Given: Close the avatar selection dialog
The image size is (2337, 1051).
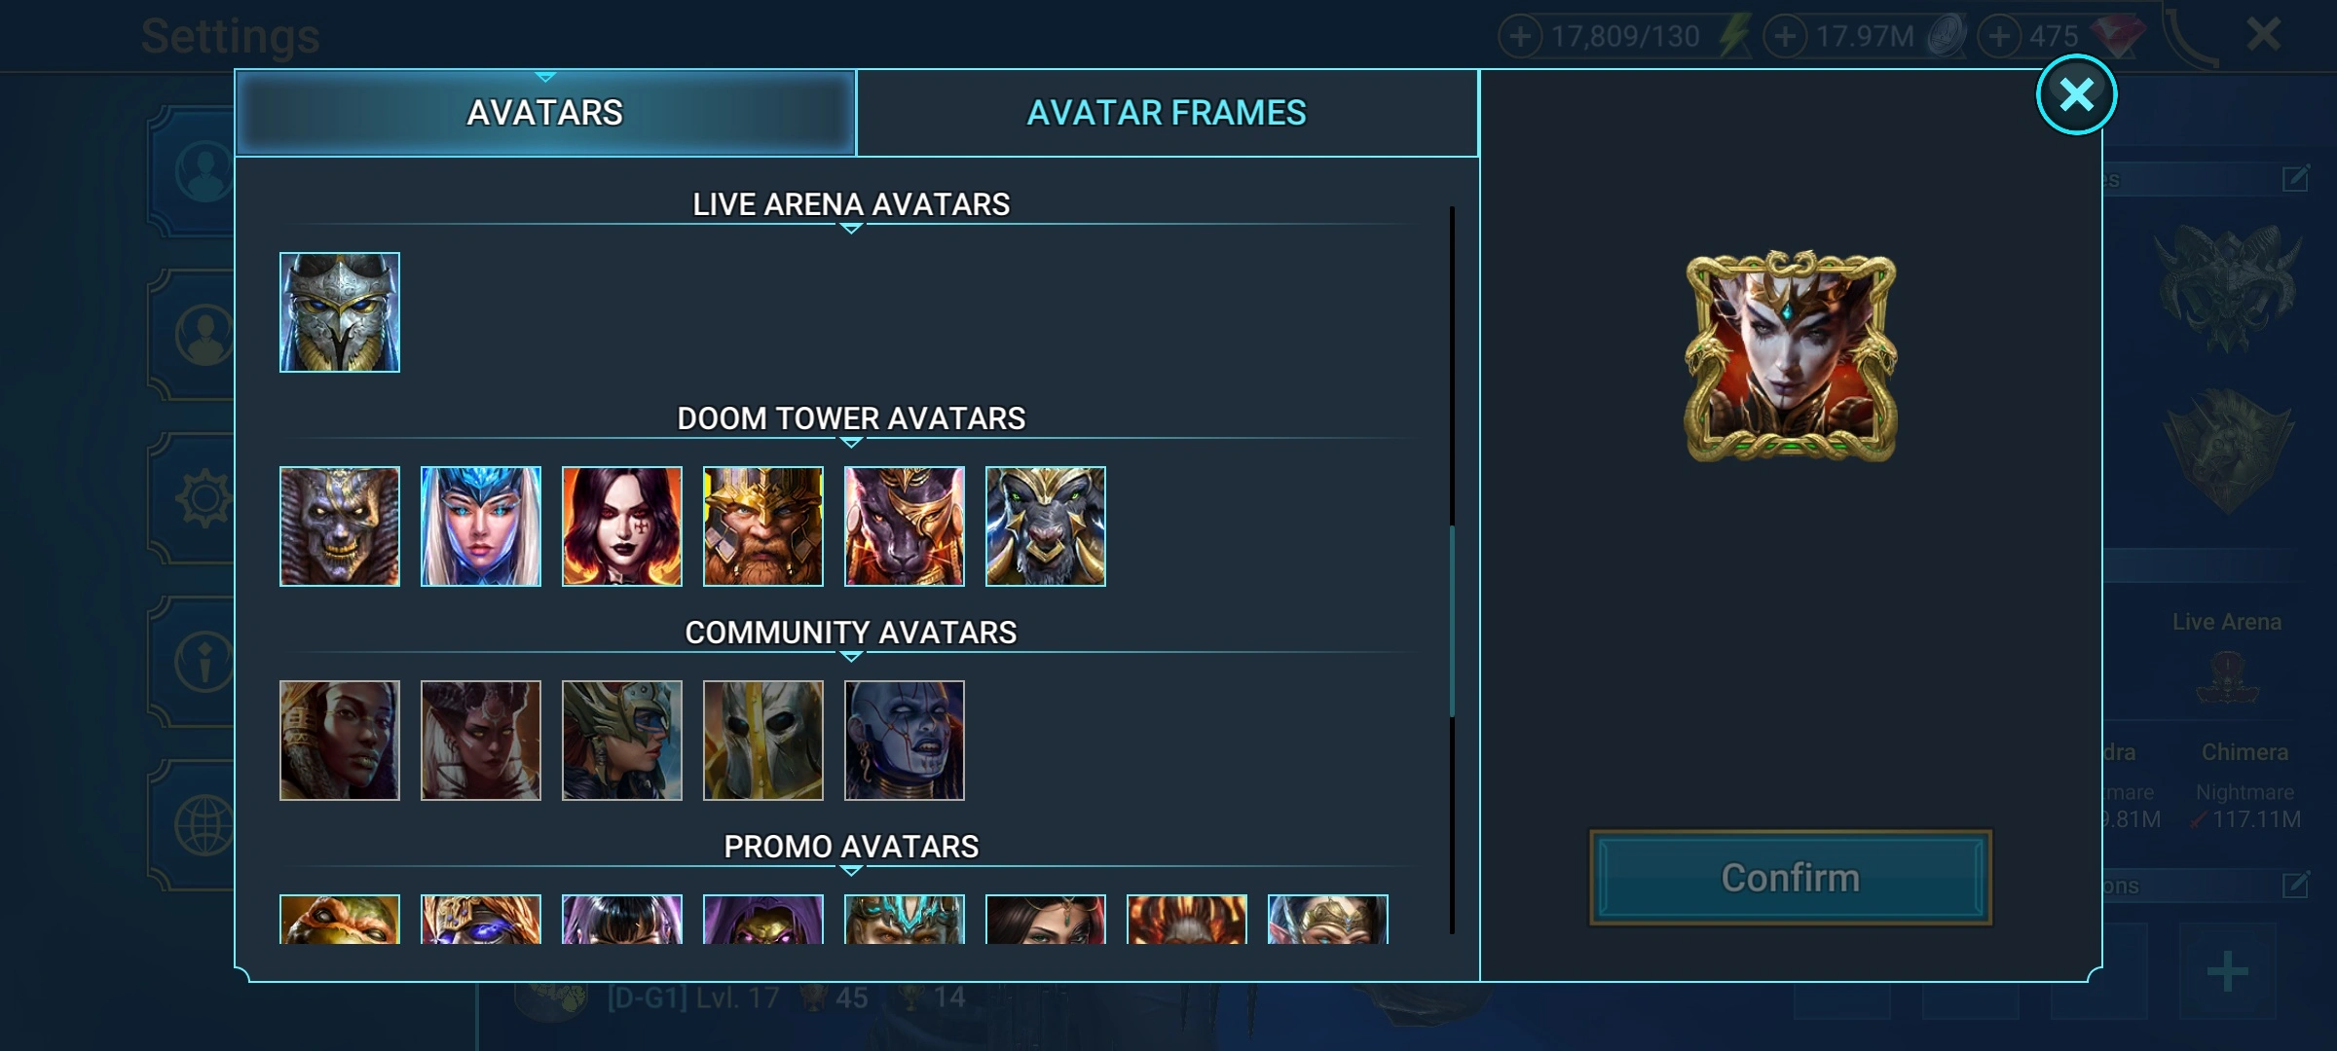Looking at the screenshot, I should [x=2076, y=94].
